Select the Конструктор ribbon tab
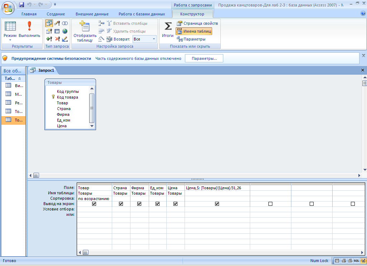The height and width of the screenshot is (266, 367). pyautogui.click(x=192, y=14)
